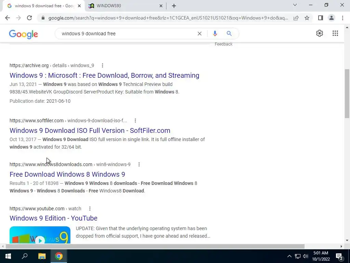Click Chrome icon in taskbar
The image size is (350, 263).
coord(59,256)
